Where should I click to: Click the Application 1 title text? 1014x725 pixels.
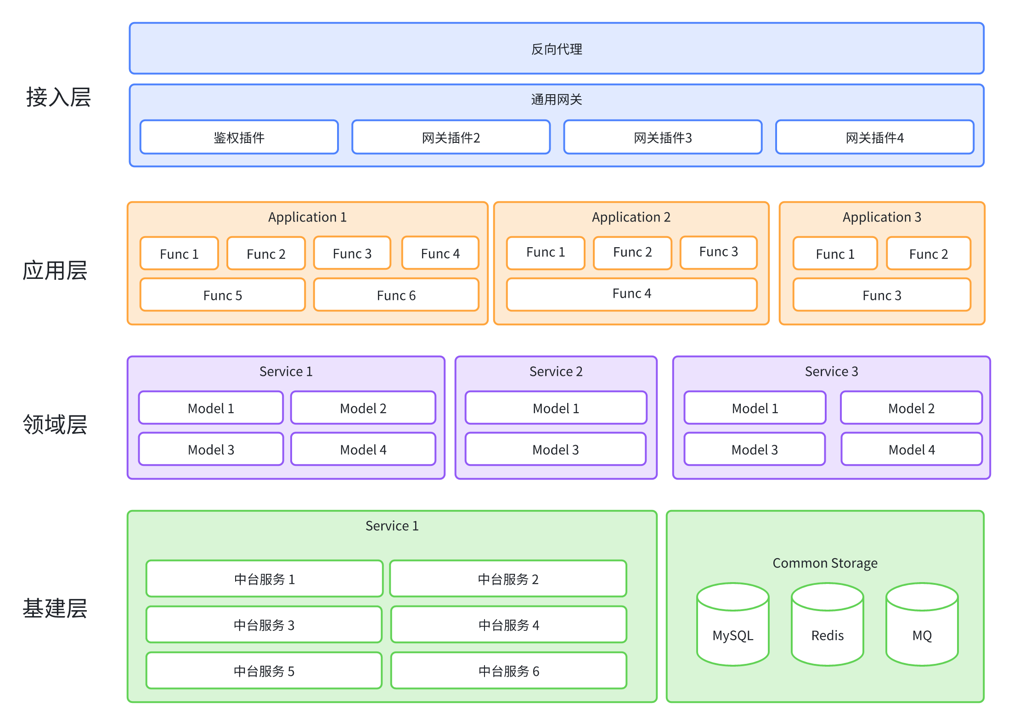pyautogui.click(x=307, y=217)
